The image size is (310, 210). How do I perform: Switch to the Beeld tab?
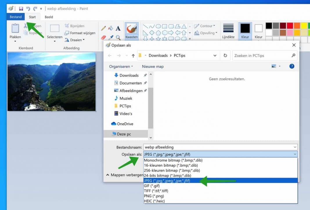[48, 17]
